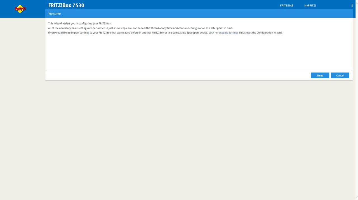Click the Next button
The width and height of the screenshot is (358, 200).
coord(320,75)
